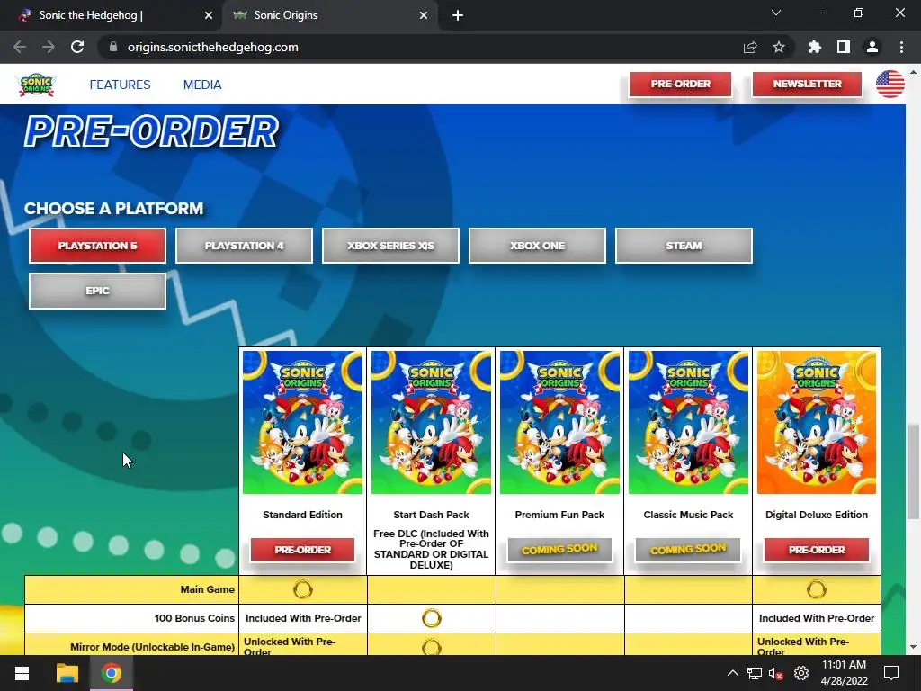Image resolution: width=921 pixels, height=691 pixels.
Task: Click the Start Dash Pack cover art
Action: click(431, 423)
